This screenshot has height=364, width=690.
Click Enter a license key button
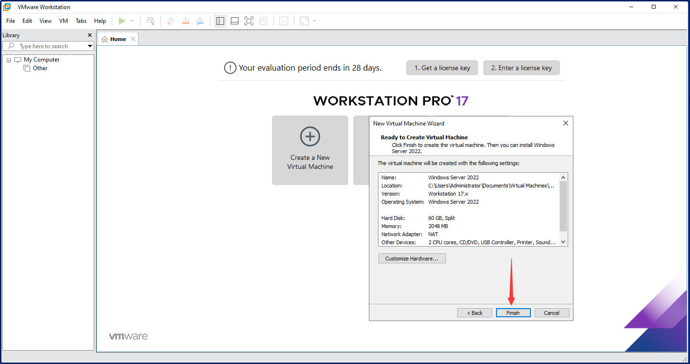pyautogui.click(x=521, y=68)
